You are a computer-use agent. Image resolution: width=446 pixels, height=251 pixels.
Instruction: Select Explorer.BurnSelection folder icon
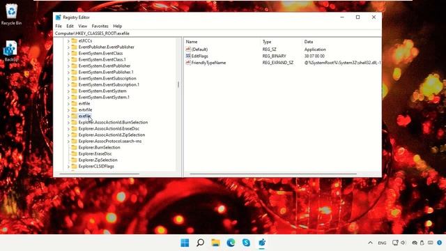click(x=75, y=147)
